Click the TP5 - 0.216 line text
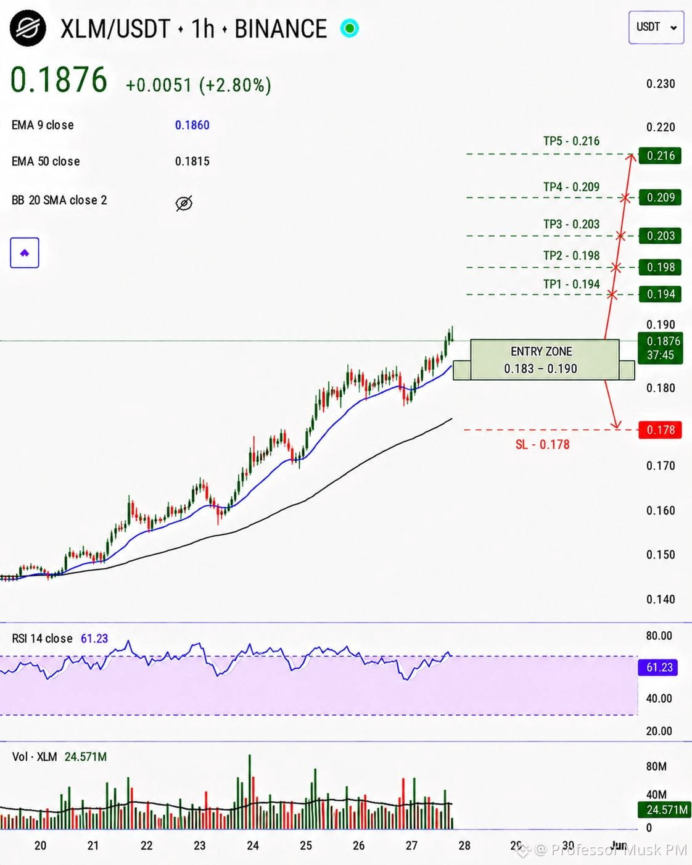Image resolution: width=692 pixels, height=865 pixels. (571, 141)
